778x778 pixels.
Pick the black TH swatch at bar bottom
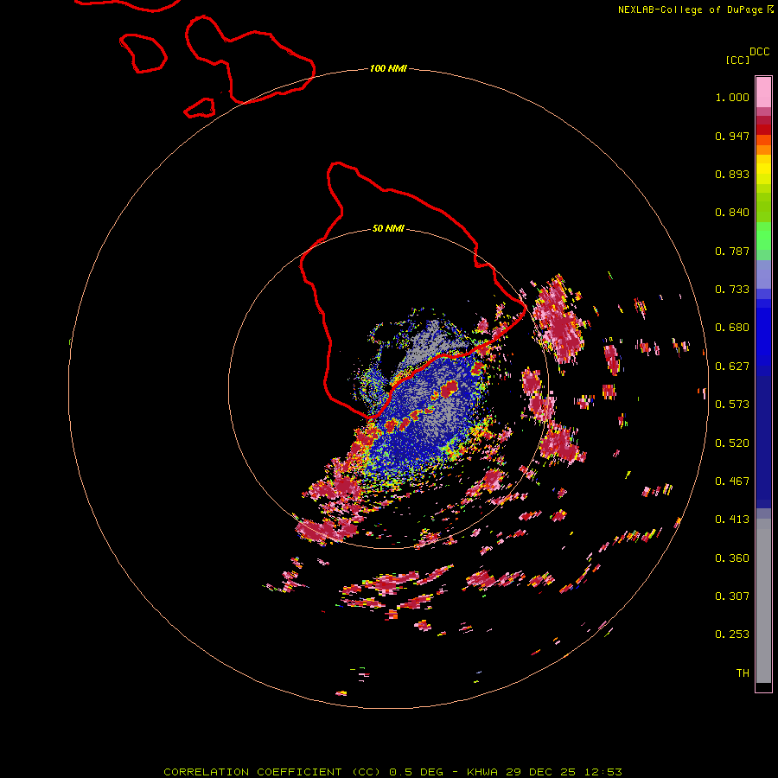(763, 686)
